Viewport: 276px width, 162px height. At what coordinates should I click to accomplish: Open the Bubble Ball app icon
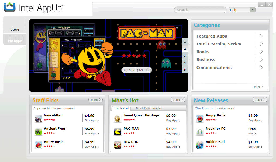[x=200, y=145]
